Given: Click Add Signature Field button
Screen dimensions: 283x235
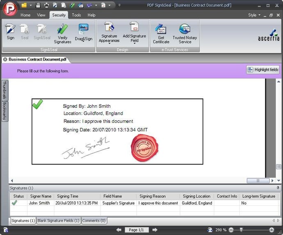Looking at the screenshot, I should (135, 33).
